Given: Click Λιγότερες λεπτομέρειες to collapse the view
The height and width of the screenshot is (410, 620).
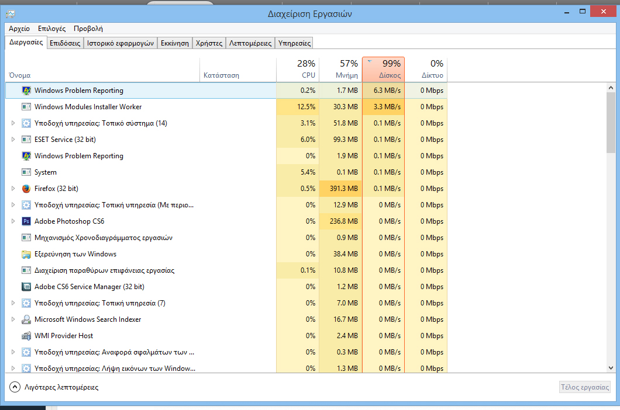Looking at the screenshot, I should coord(54,387).
